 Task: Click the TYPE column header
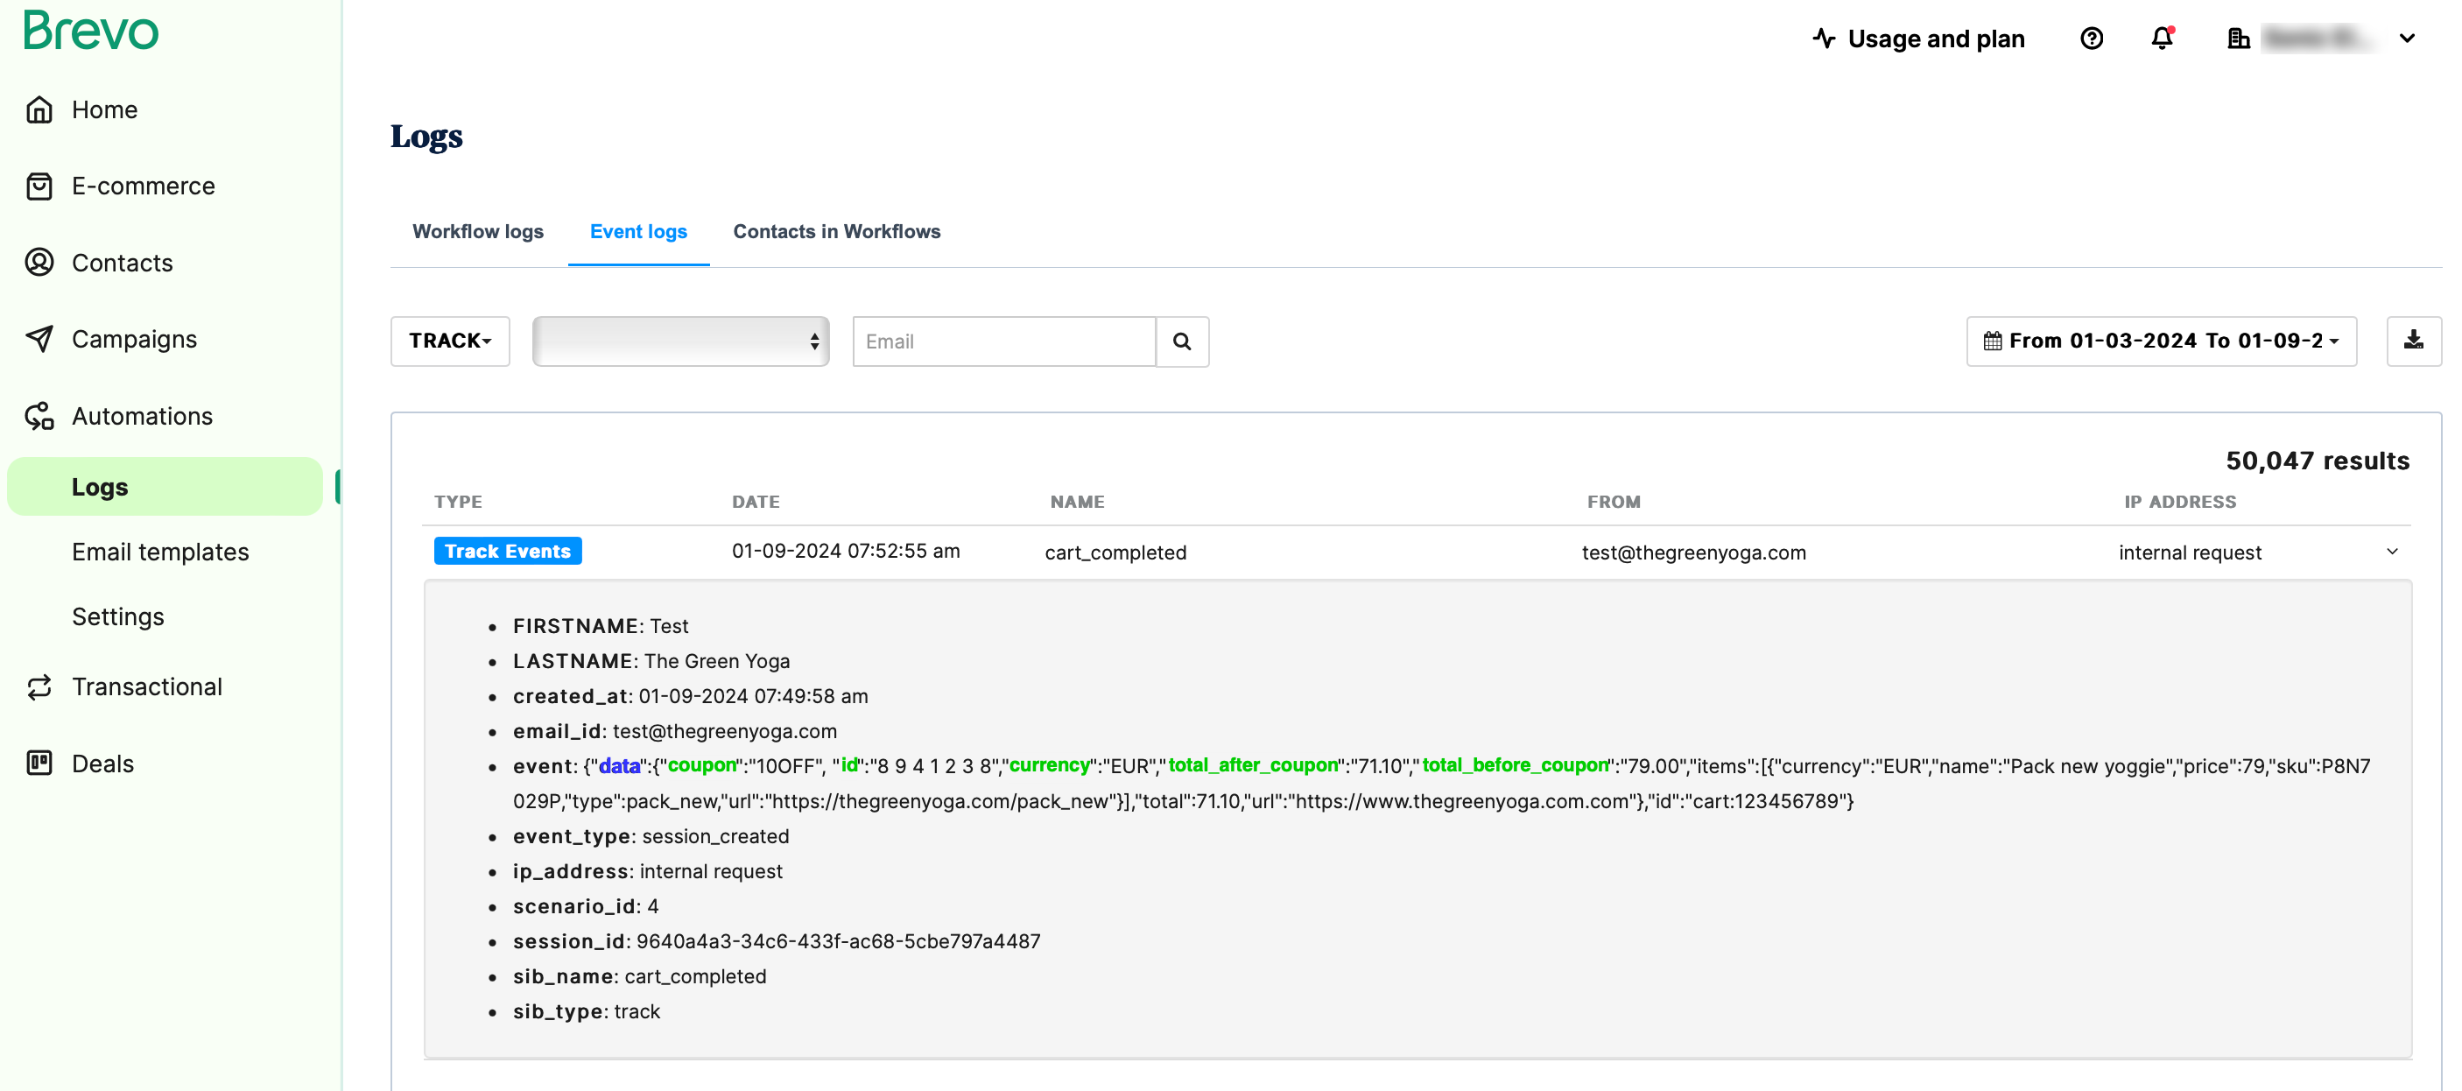point(458,502)
